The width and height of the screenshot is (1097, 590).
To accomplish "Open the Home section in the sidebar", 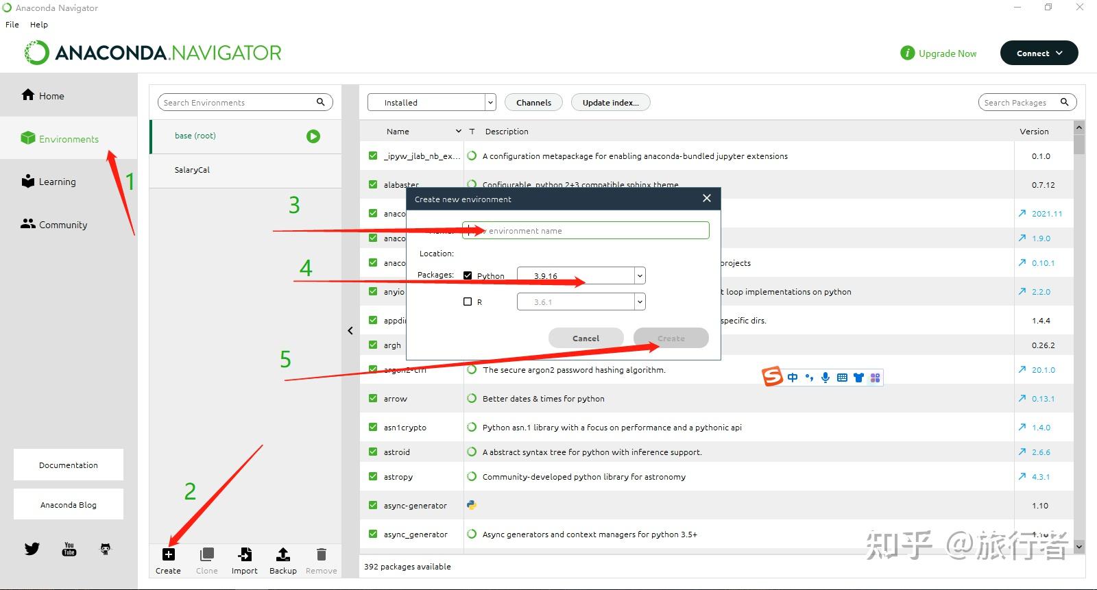I will click(43, 95).
